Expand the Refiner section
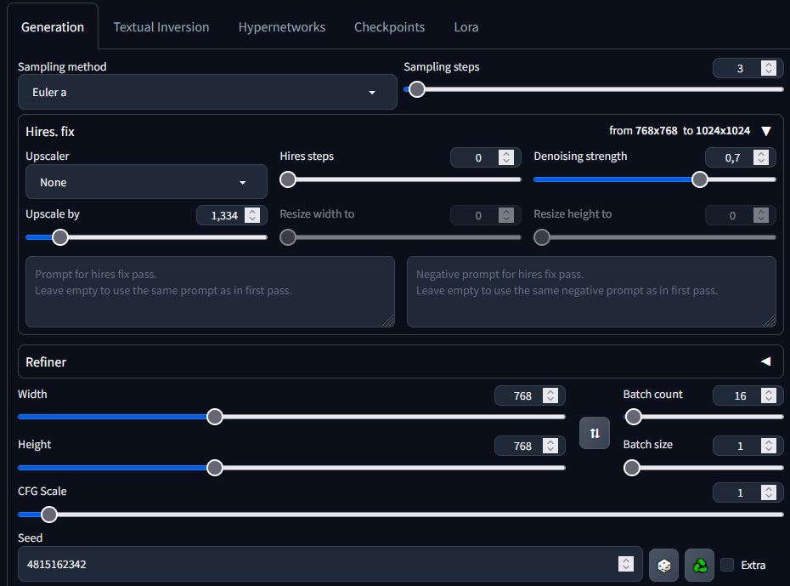This screenshot has width=790, height=586. pyautogui.click(x=765, y=361)
